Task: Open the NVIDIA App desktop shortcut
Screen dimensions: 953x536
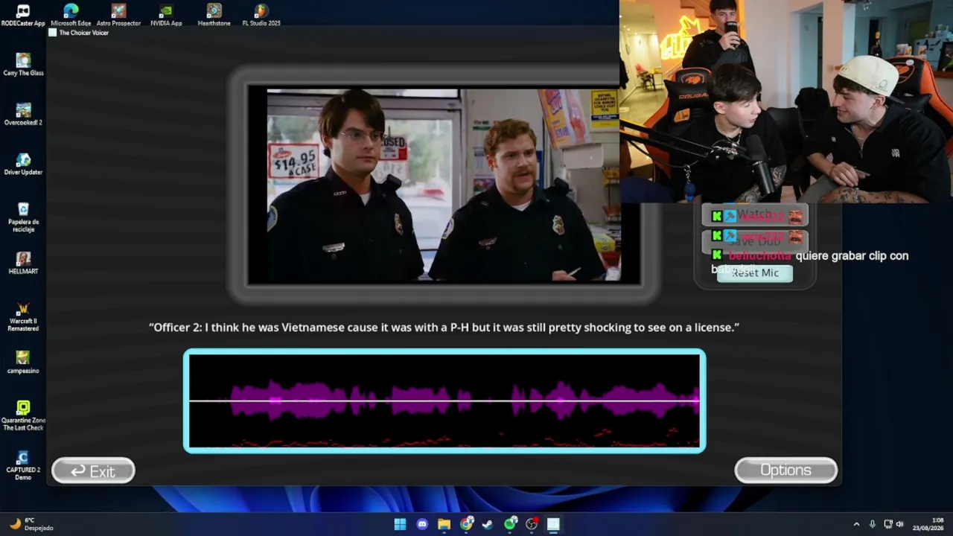Action: (166, 15)
